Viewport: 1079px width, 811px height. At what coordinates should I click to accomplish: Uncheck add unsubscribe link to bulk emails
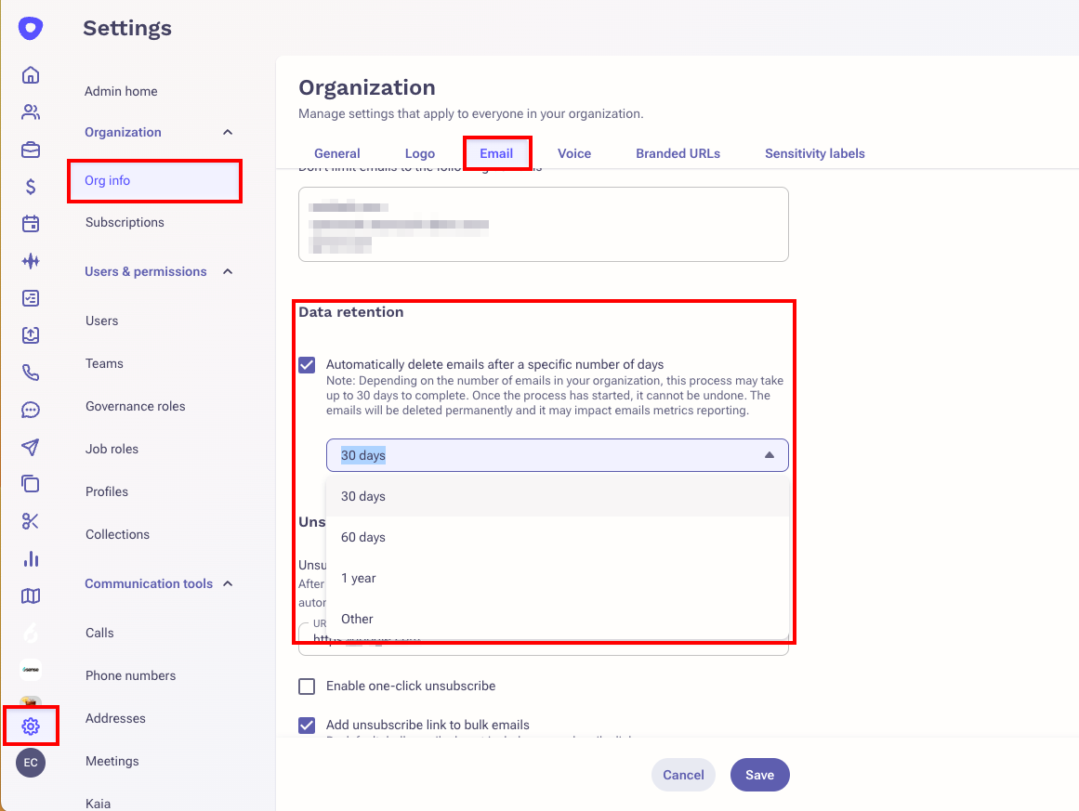click(x=307, y=725)
